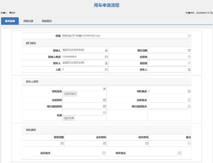The width and height of the screenshot is (213, 163).
Task: Select the 基本信息 tab
Action: [10, 21]
